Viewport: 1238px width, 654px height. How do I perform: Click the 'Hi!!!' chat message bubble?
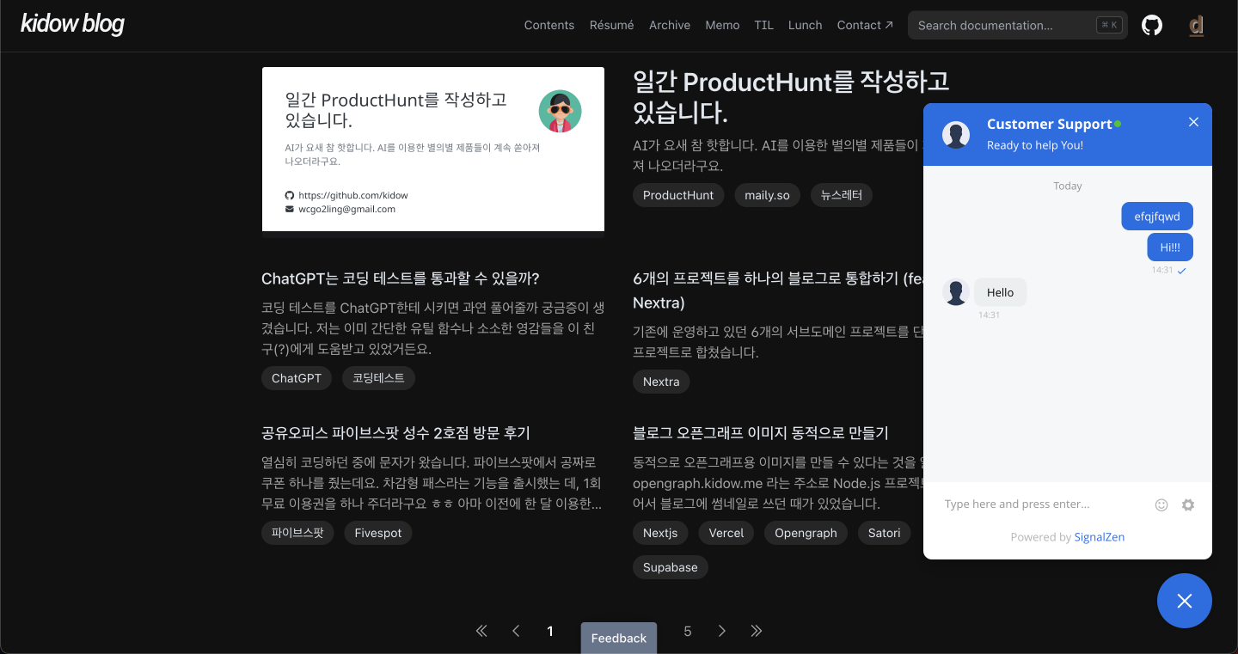pos(1170,248)
